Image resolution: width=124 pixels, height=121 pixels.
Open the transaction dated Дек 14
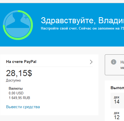point(117,101)
